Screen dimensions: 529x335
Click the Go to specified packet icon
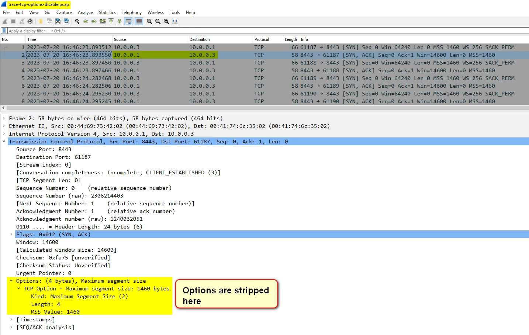click(103, 21)
